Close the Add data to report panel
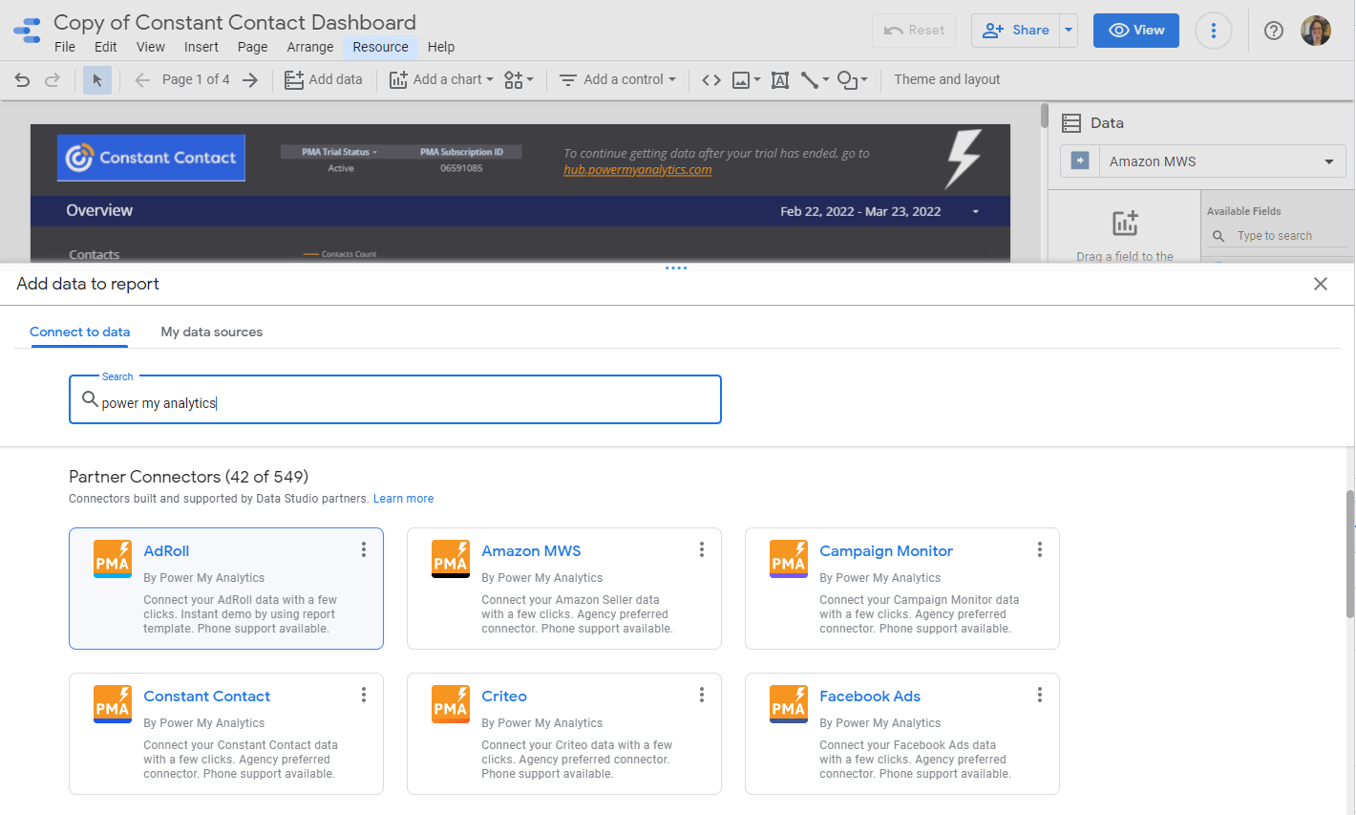Viewport: 1356px width, 815px height. 1321,284
